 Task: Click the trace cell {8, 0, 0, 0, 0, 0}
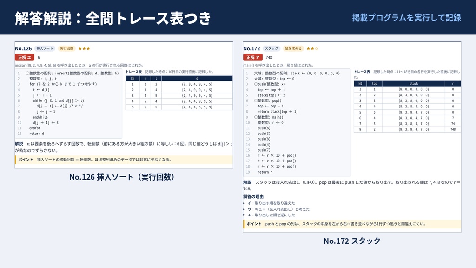click(x=414, y=89)
